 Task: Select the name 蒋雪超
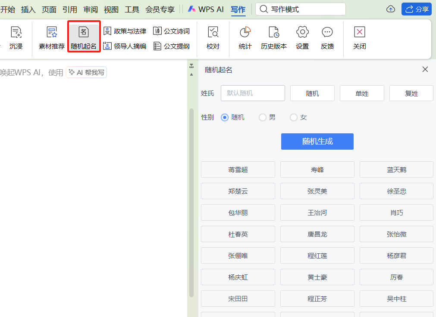coord(238,169)
